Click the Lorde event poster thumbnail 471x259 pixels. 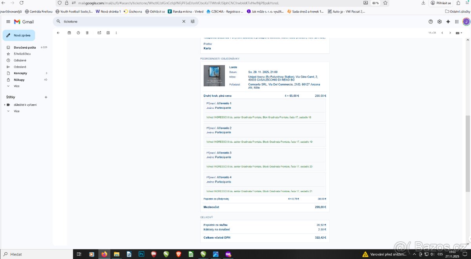(x=214, y=76)
